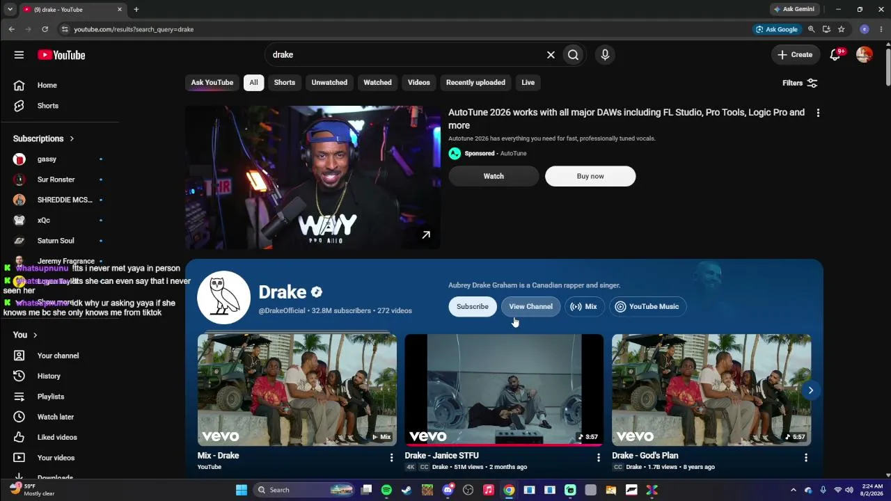Open the Chrome tab search dropdown

10,10
